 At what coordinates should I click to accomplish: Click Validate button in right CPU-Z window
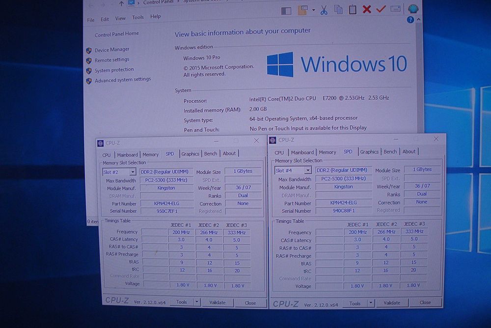(x=392, y=302)
